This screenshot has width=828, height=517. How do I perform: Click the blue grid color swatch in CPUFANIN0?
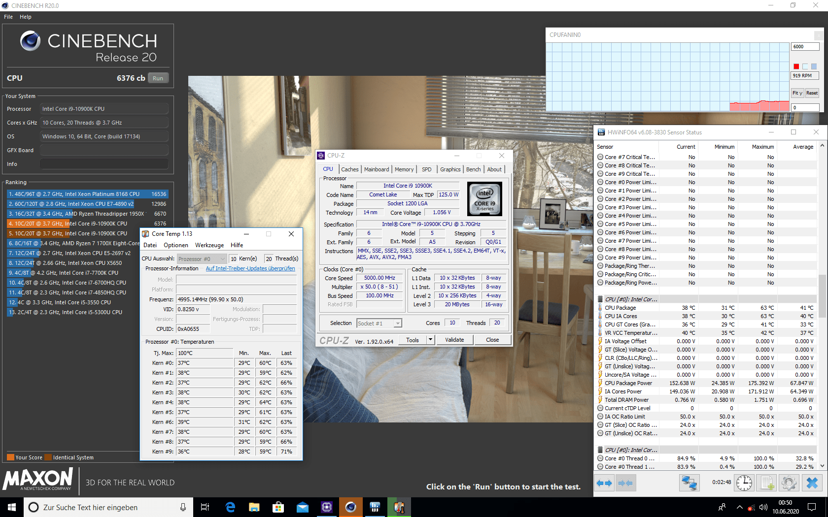tap(814, 66)
